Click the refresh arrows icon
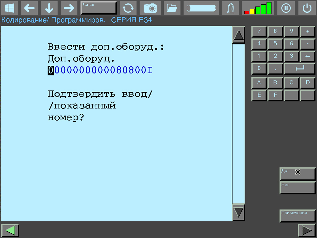 click(128, 8)
